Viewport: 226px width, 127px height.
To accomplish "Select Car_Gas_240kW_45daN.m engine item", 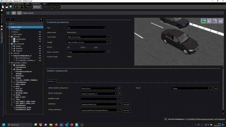I will [x=26, y=80].
